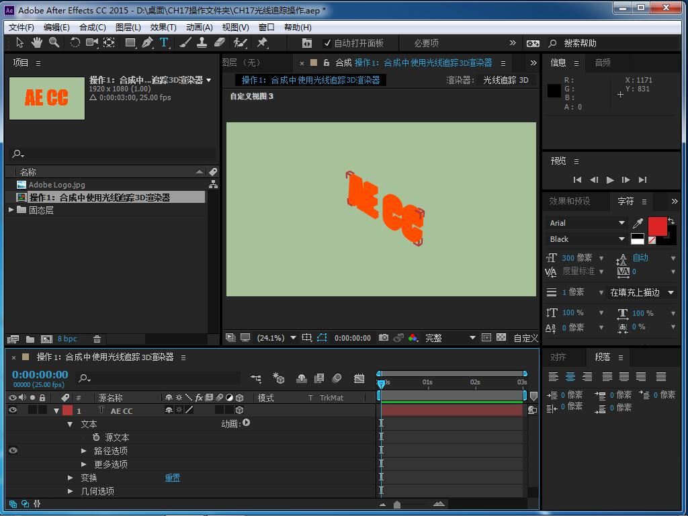Screen dimensions: 688x516
Task: Select the Roto Brush tool
Action: coord(240,42)
